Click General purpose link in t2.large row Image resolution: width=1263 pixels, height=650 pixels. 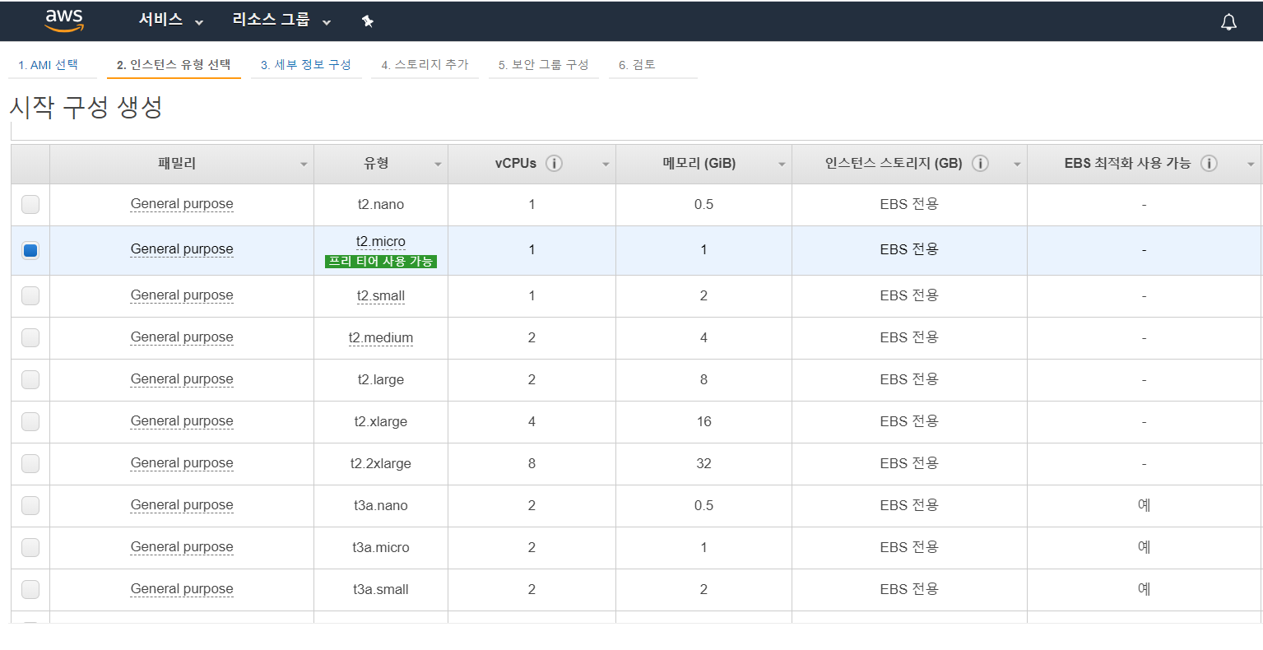[182, 379]
